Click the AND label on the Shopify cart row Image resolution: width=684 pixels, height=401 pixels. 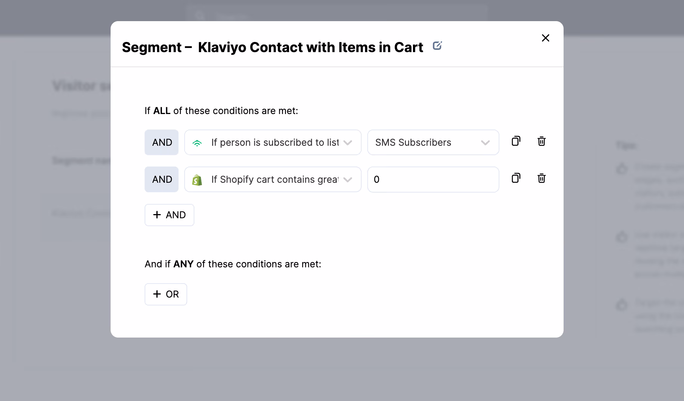click(162, 179)
